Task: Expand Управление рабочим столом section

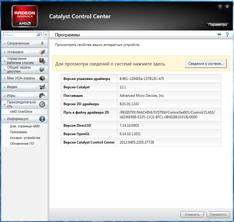Action: click(20, 61)
